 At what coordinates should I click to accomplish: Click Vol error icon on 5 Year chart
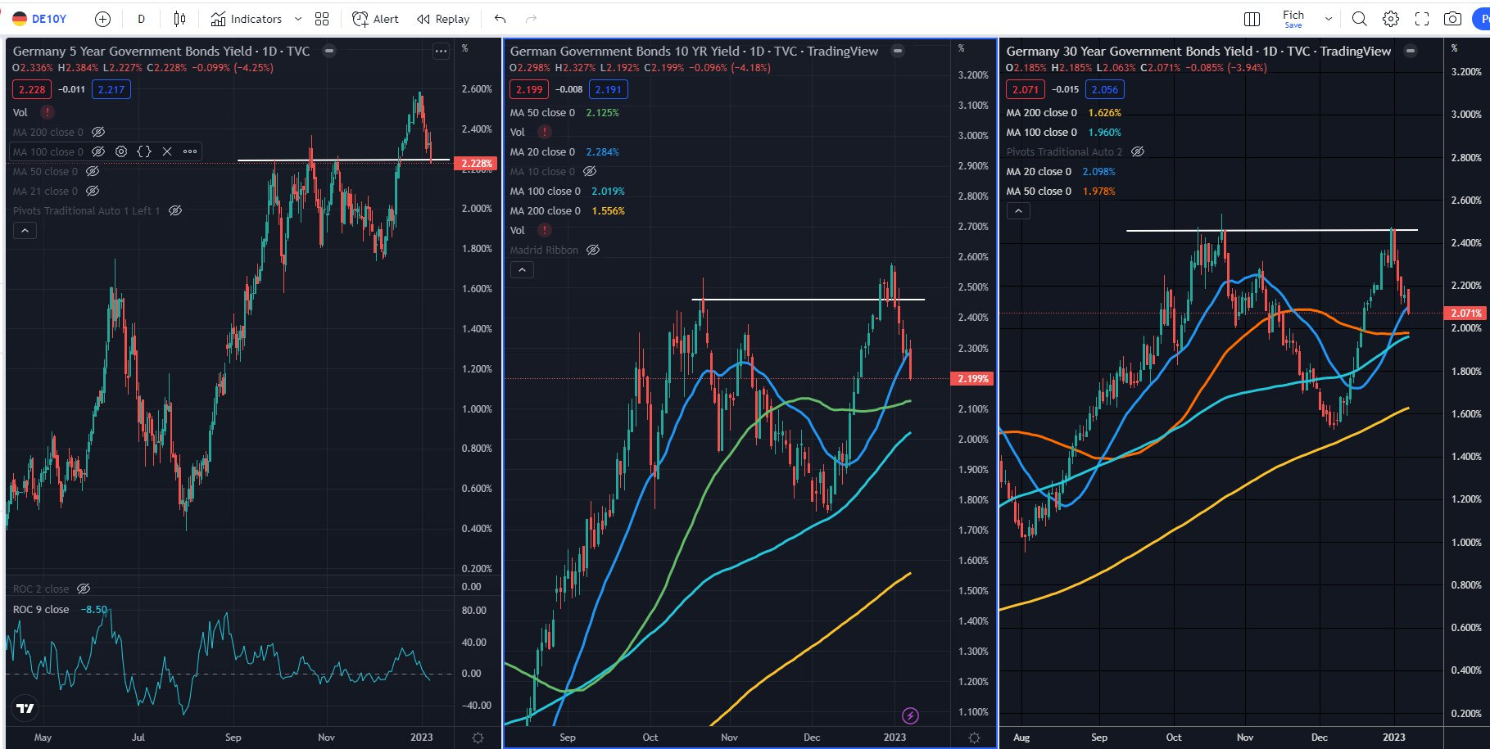48,112
